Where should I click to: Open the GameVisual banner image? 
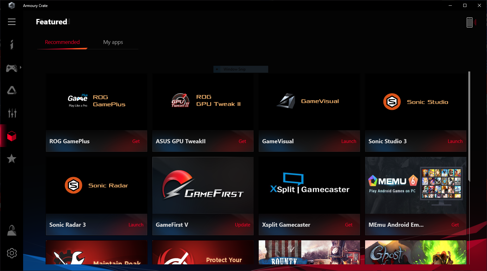(309, 102)
